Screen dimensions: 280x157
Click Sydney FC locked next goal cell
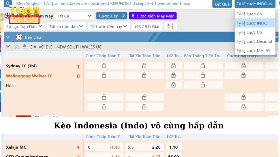click(203, 66)
